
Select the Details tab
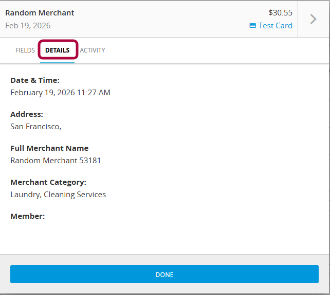(x=58, y=50)
